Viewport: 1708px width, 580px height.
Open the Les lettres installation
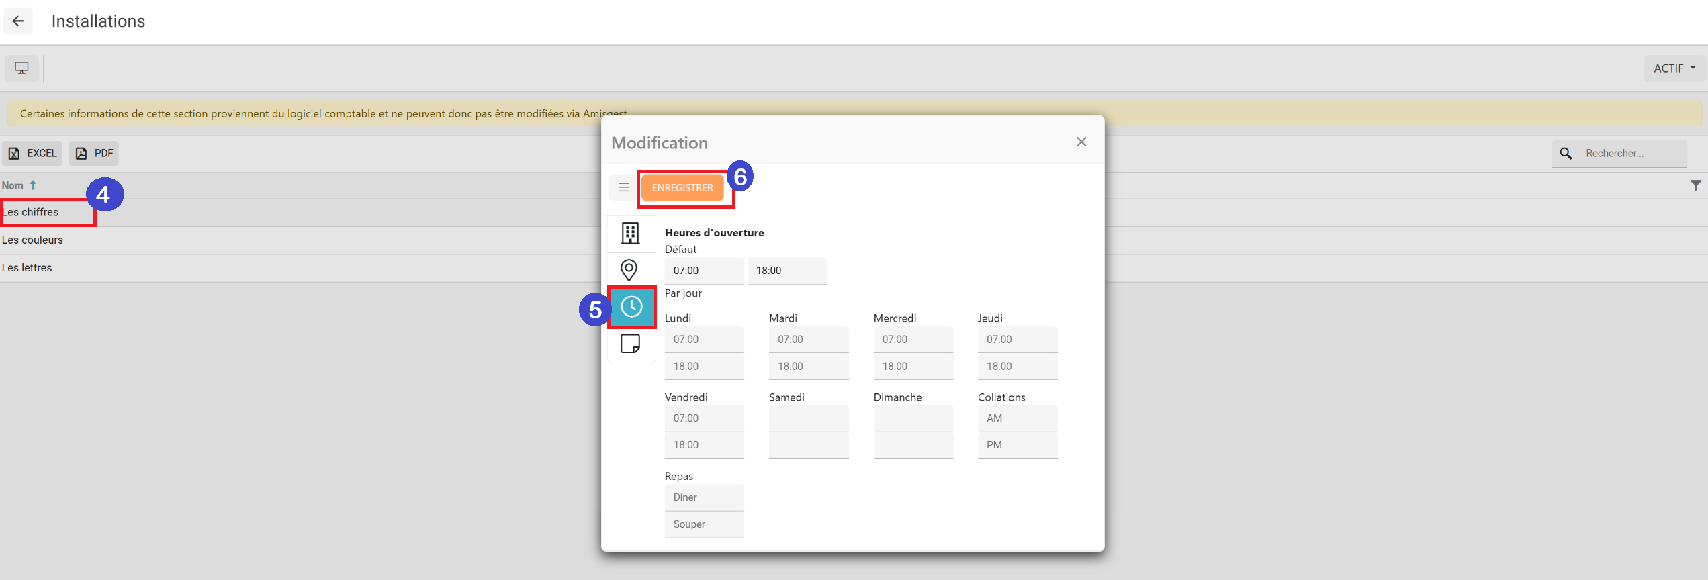click(x=27, y=268)
